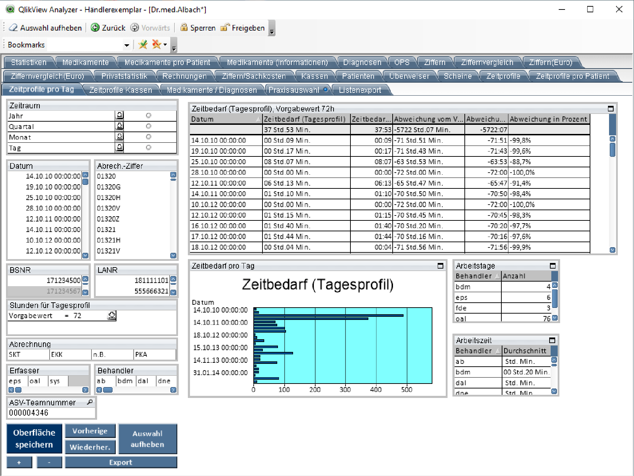Maximize the Arbeitstage table panel
Image resolution: width=634 pixels, height=476 pixels.
pyautogui.click(x=552, y=266)
